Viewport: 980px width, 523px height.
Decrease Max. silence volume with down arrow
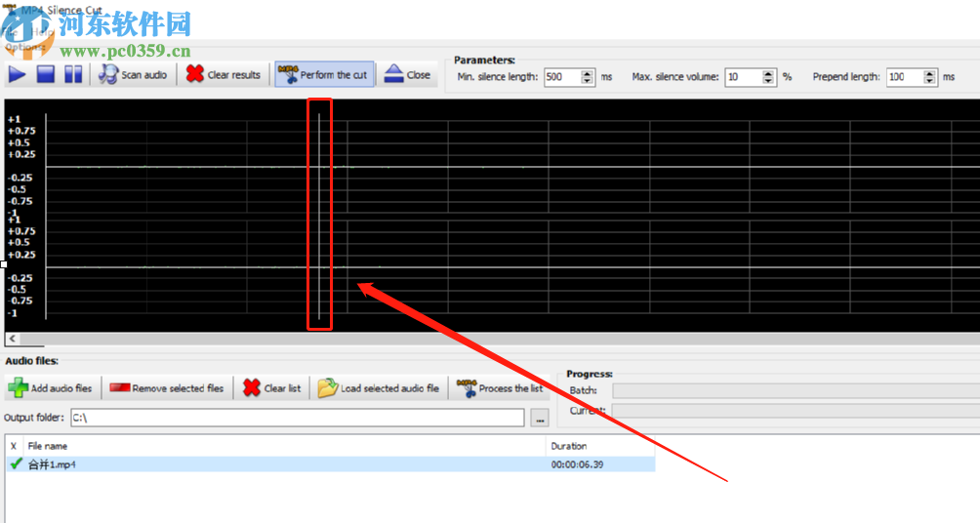coord(768,81)
